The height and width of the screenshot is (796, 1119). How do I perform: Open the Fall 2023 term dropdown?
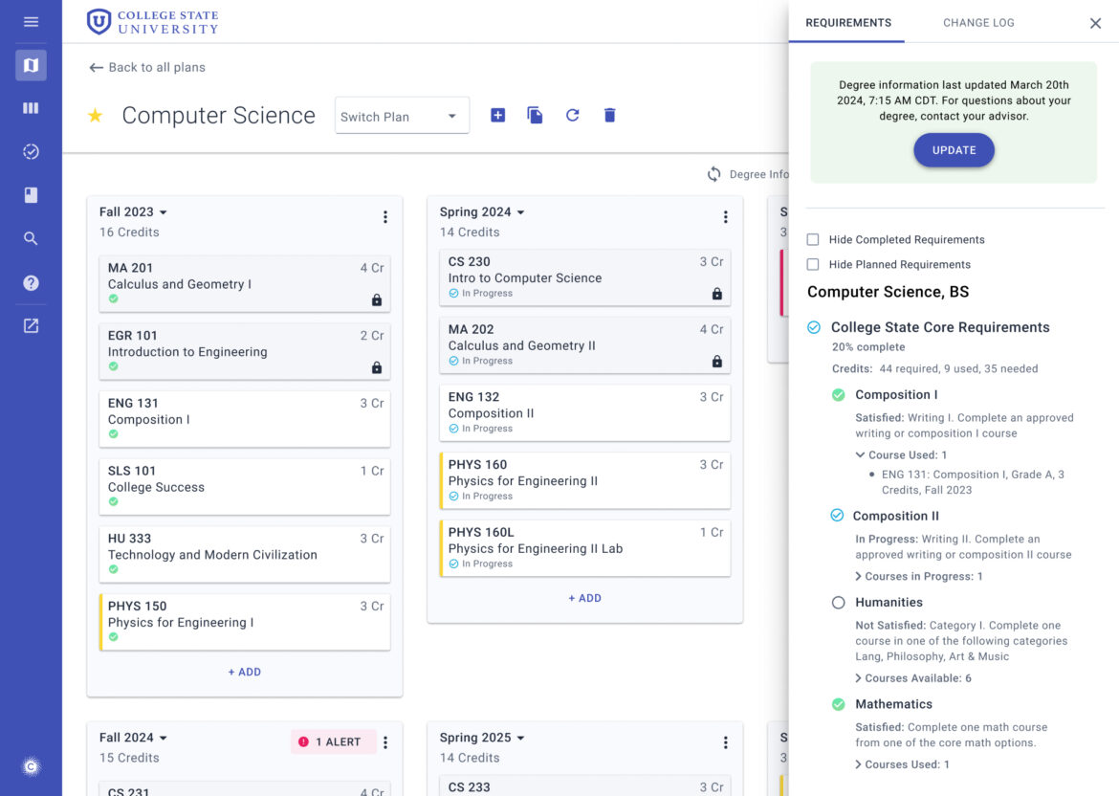click(134, 212)
